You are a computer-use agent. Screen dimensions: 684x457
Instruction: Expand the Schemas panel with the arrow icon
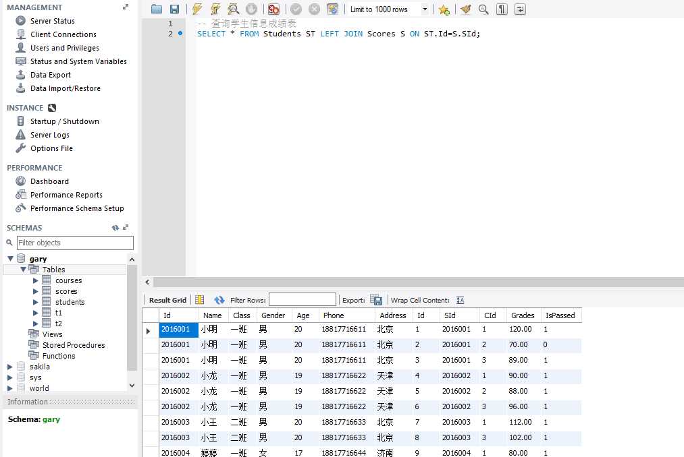click(x=126, y=227)
